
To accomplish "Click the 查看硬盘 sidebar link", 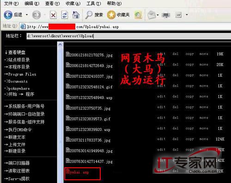I will click(x=15, y=52).
